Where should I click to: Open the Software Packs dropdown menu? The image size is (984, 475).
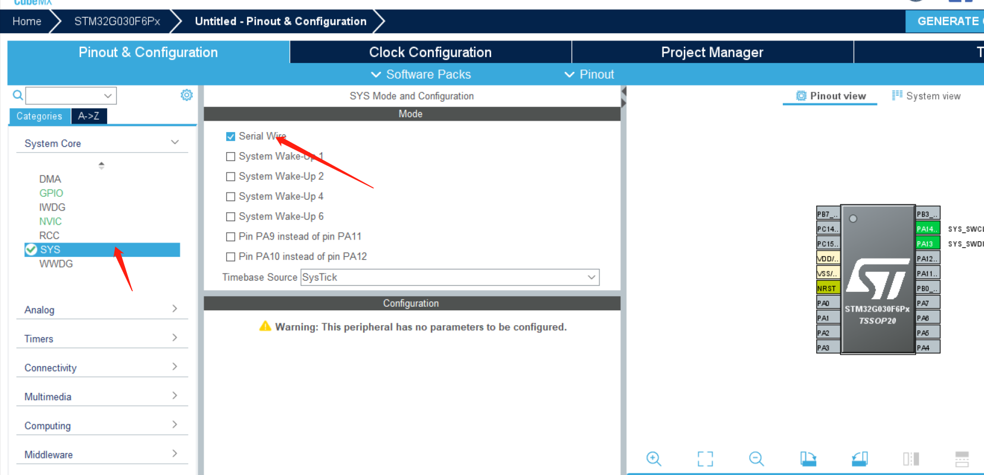pyautogui.click(x=421, y=74)
